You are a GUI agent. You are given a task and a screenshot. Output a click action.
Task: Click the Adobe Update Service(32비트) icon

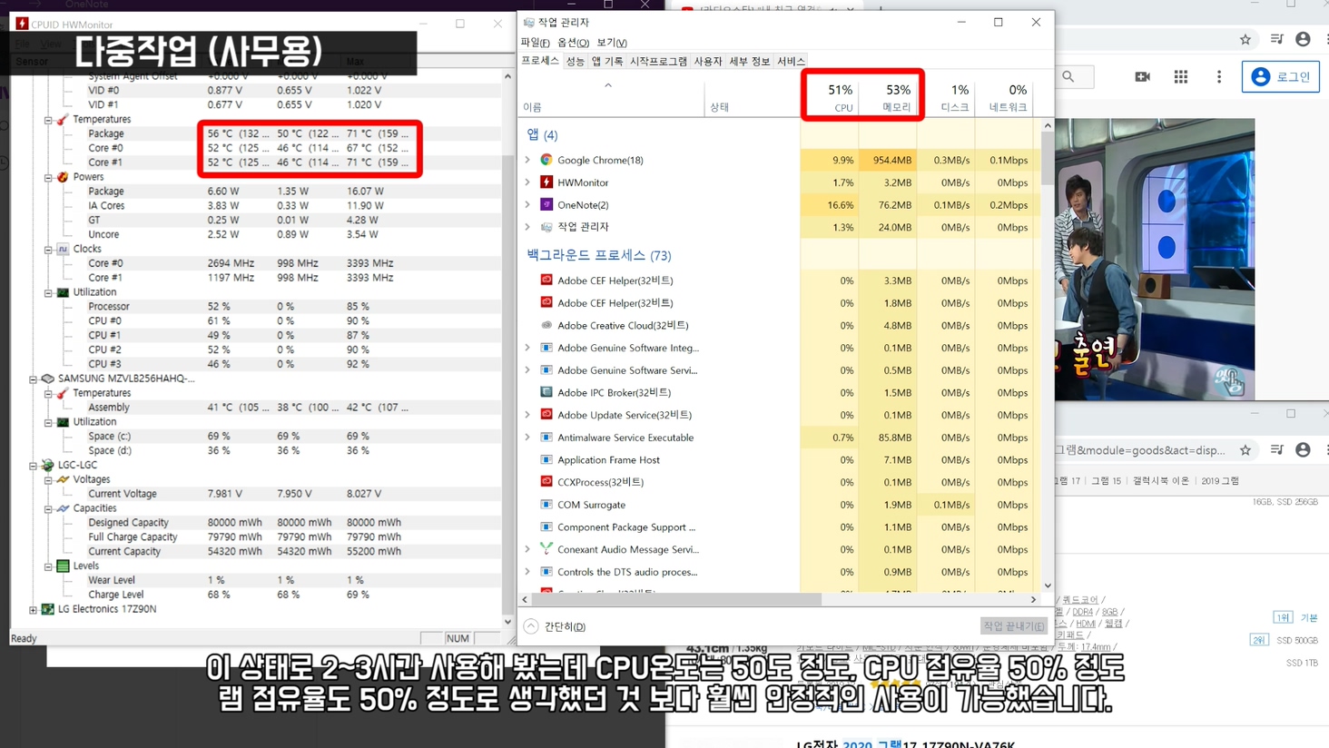click(546, 415)
